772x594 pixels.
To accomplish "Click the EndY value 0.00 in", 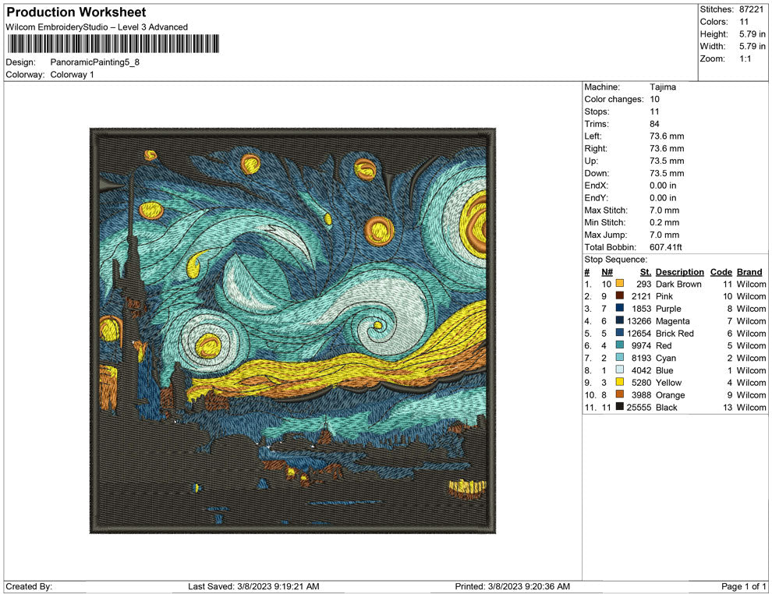I will [663, 198].
